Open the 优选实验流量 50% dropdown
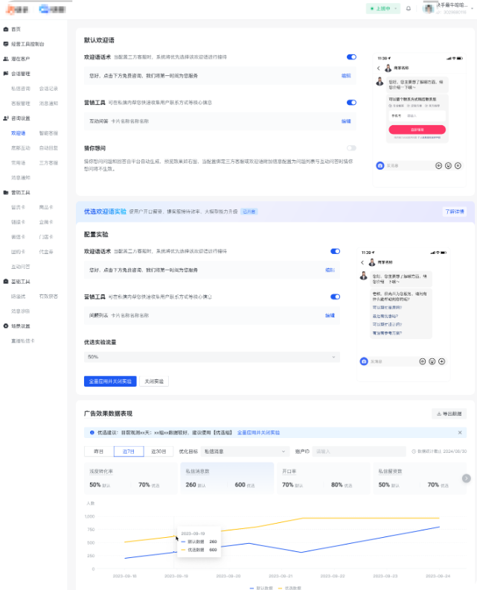 pyautogui.click(x=212, y=357)
